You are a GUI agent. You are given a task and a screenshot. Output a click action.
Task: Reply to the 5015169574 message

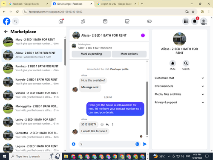[x=107, y=125]
